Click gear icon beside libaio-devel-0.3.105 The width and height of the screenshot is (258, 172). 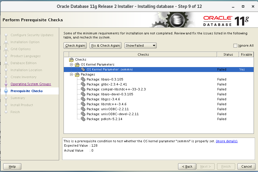[x=83, y=94]
